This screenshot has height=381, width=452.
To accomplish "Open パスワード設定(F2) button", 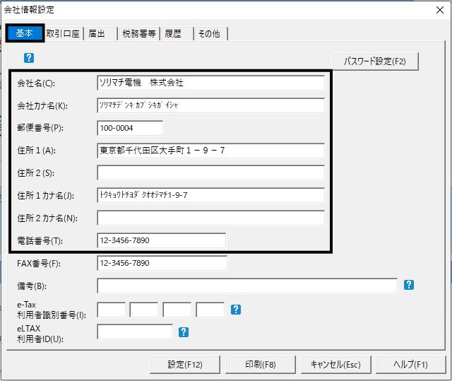I will pos(375,61).
